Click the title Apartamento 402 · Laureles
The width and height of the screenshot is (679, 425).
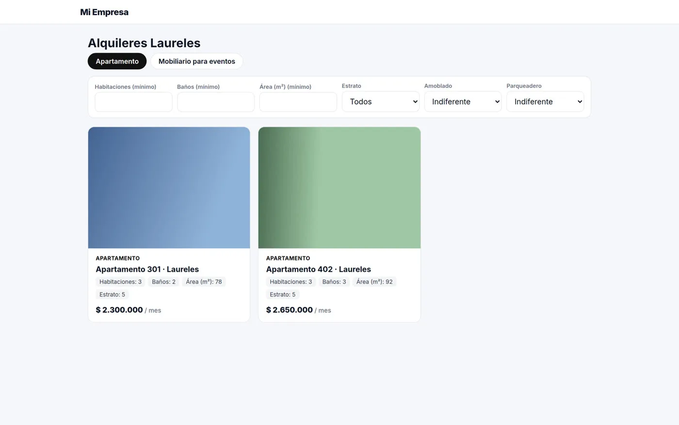point(318,269)
